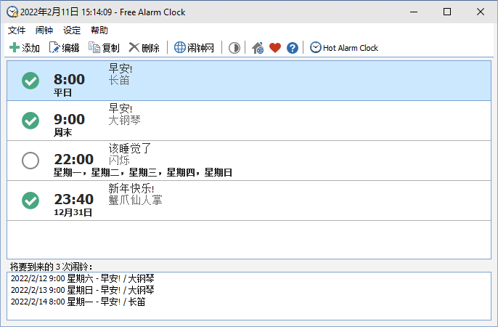Screen dimensions: 498x327
Task: Maximize the Free Alarm Clock window
Action: [x=447, y=12]
